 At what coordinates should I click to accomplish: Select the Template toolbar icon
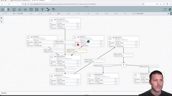point(48,10)
